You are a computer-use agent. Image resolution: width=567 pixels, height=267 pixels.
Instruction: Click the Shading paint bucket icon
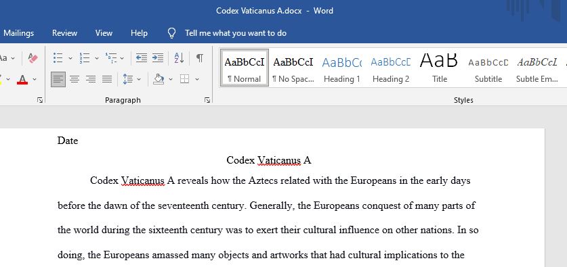point(159,79)
